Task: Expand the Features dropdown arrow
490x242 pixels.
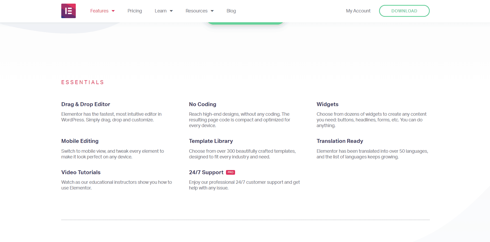Action: (113, 11)
